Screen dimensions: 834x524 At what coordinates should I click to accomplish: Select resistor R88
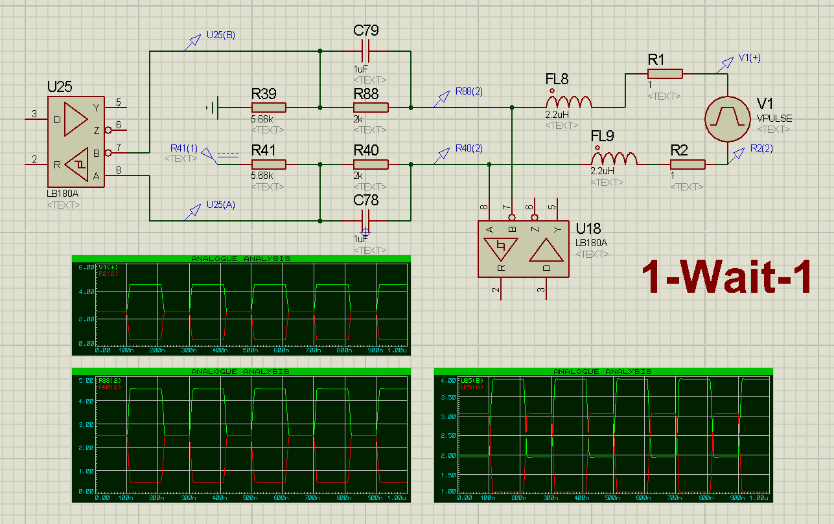[369, 107]
